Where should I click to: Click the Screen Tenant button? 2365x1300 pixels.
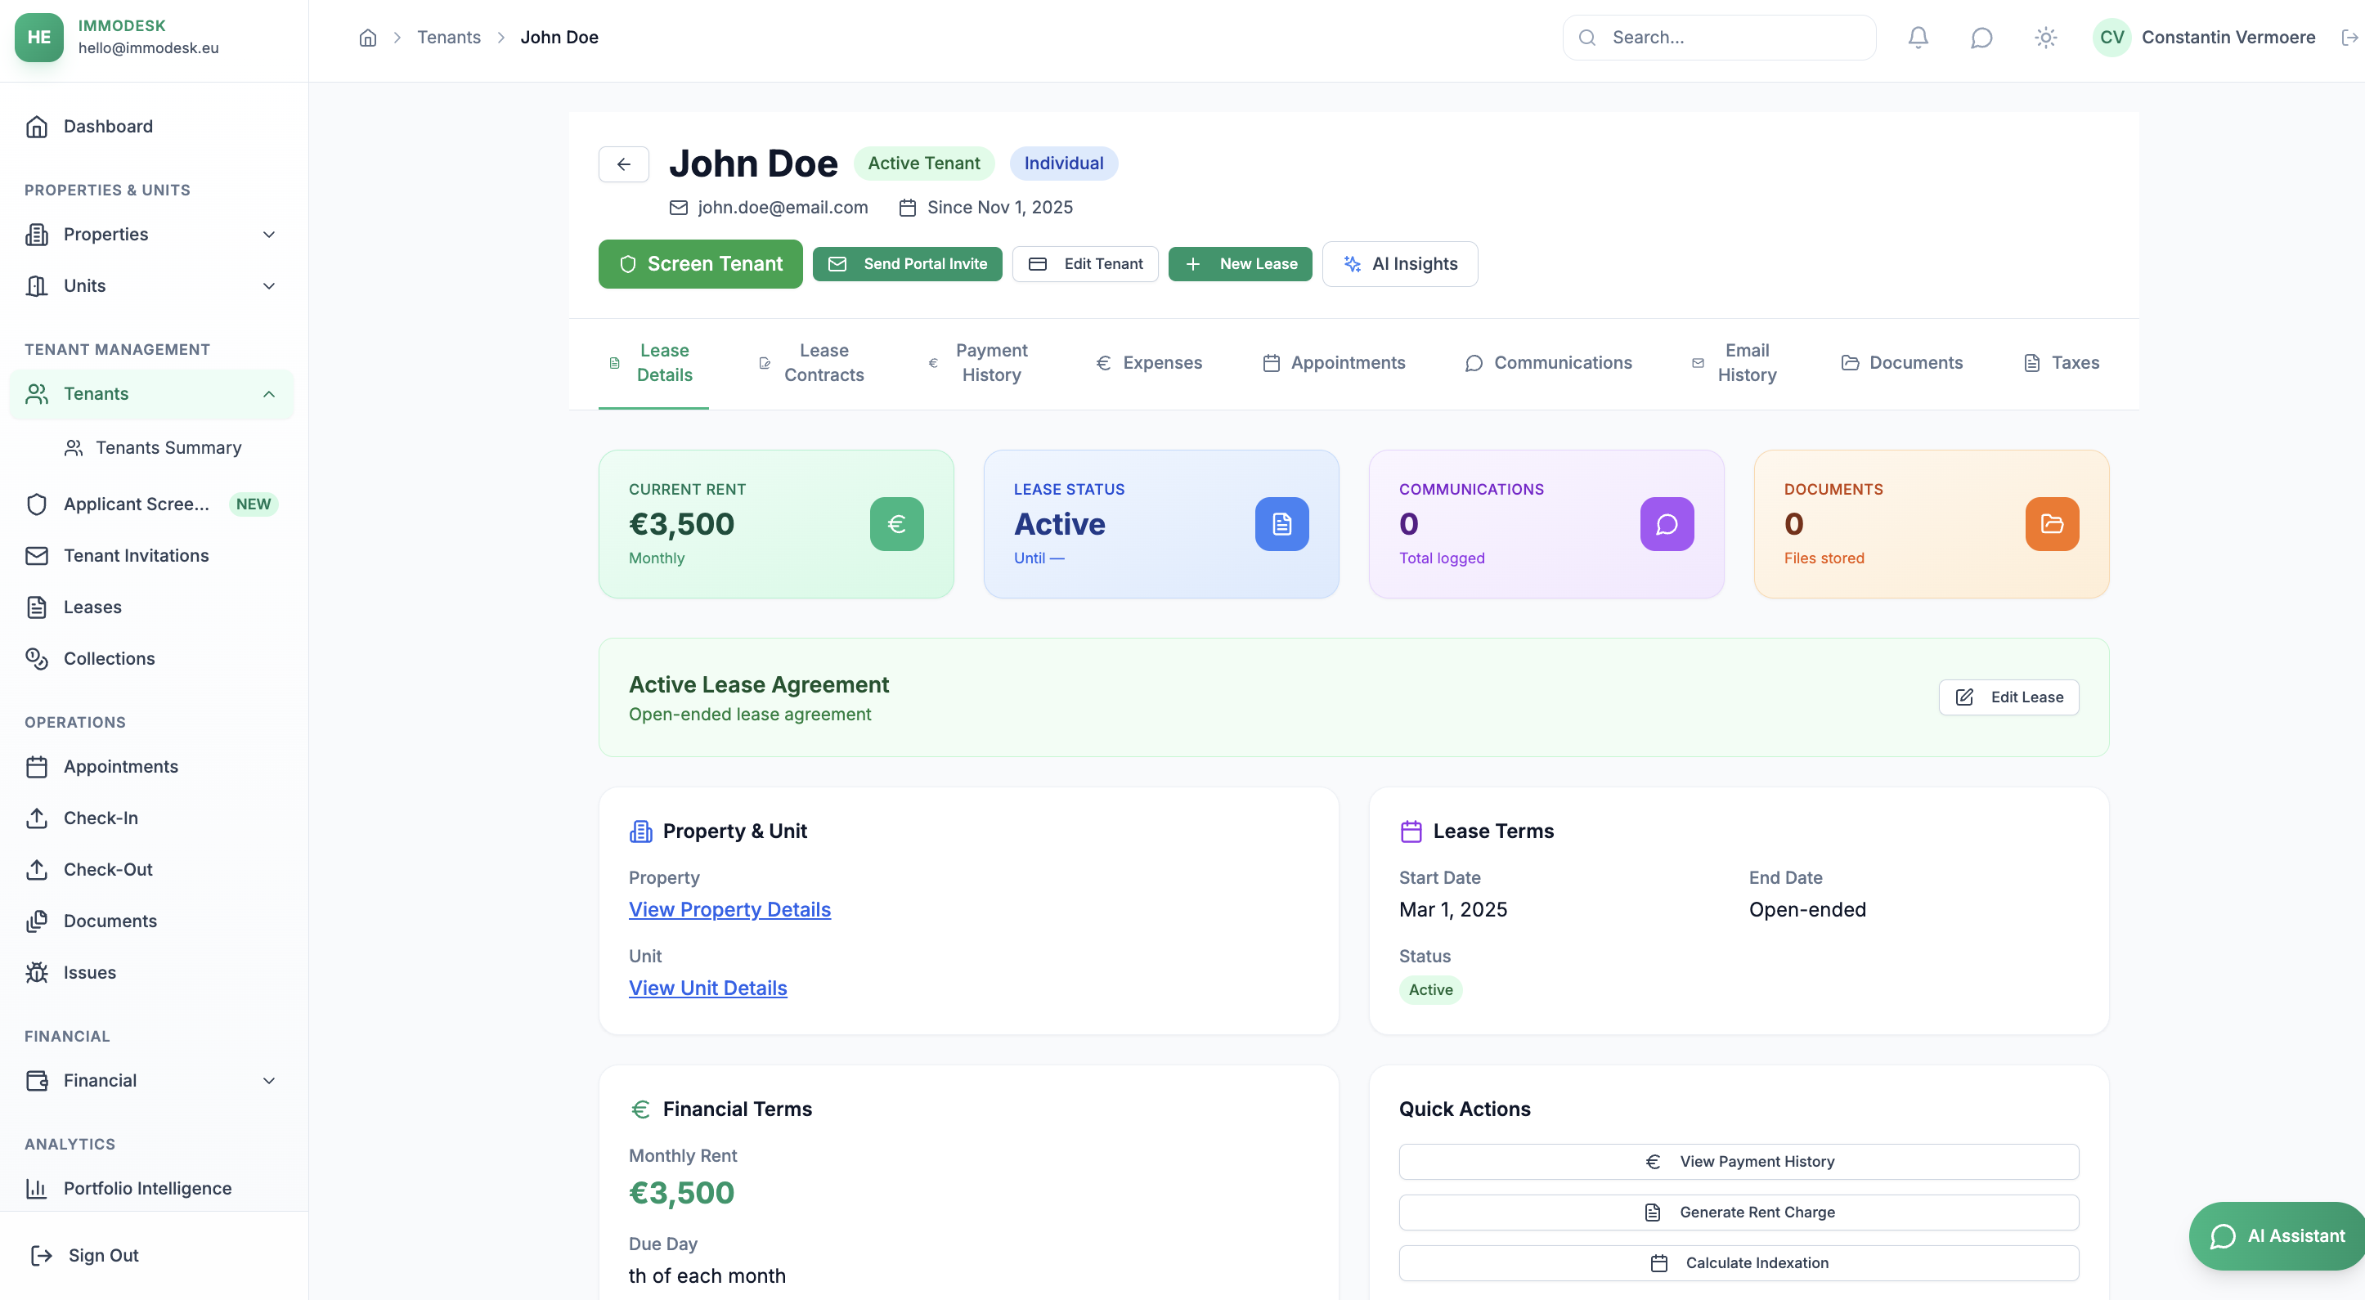(x=699, y=263)
